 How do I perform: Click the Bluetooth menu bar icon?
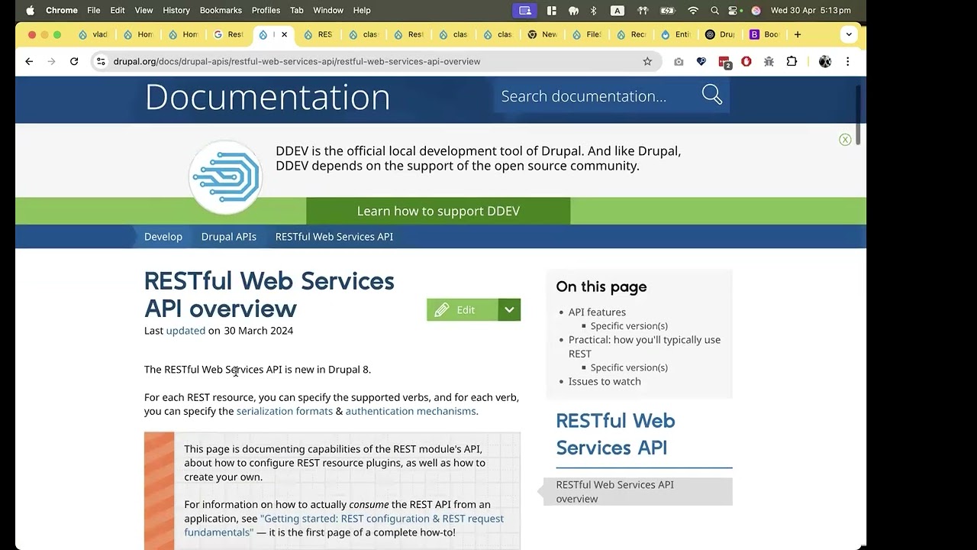tap(594, 10)
